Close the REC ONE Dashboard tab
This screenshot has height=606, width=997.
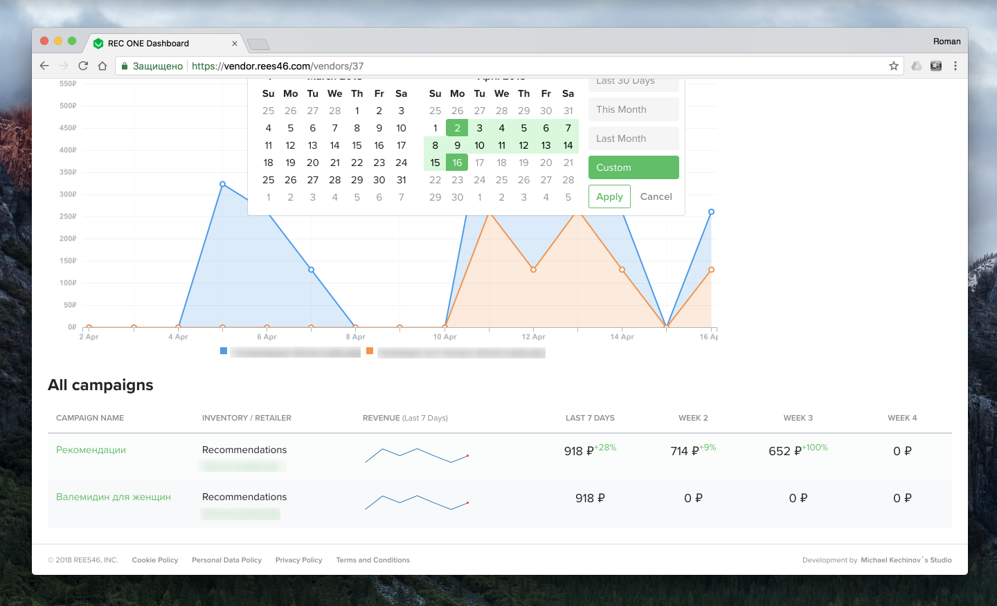(235, 44)
